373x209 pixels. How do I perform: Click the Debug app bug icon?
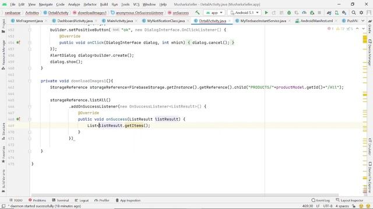pyautogui.click(x=289, y=13)
